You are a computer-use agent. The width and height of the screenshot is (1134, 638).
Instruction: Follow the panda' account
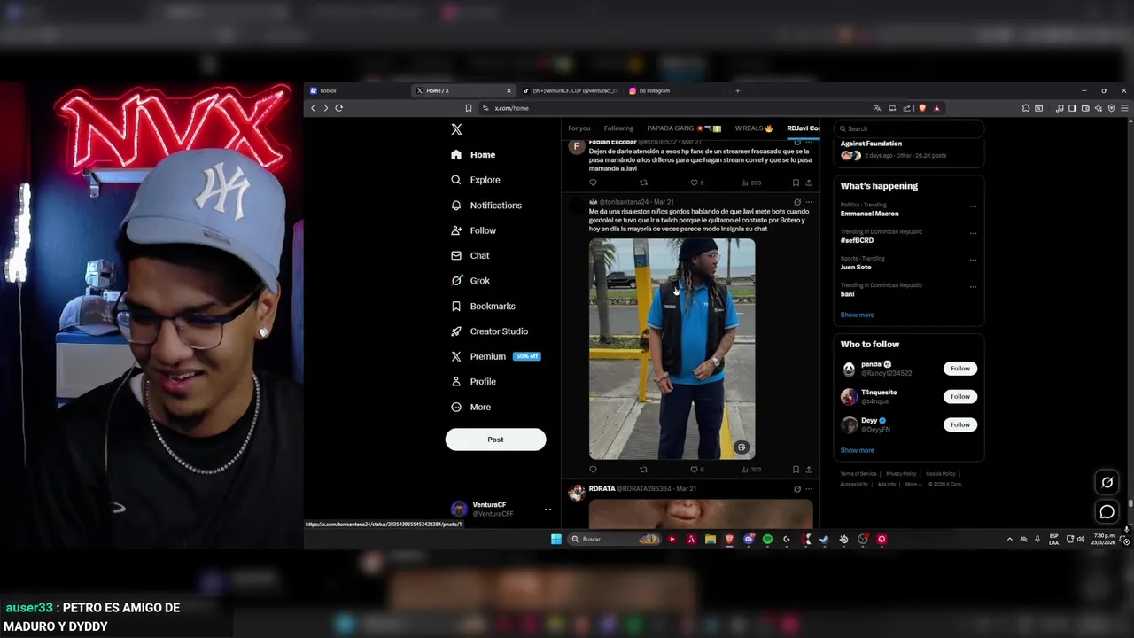point(960,369)
